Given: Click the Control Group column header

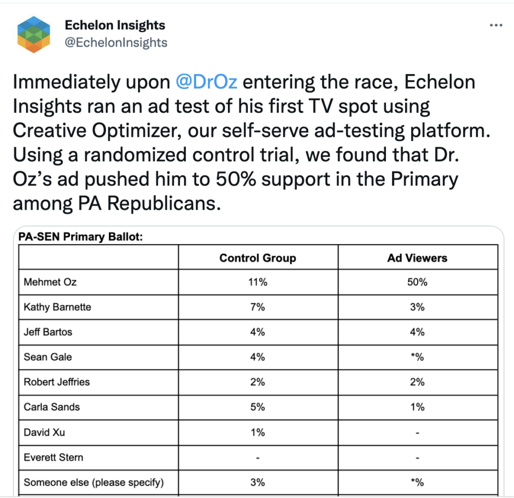Looking at the screenshot, I should coord(258,258).
